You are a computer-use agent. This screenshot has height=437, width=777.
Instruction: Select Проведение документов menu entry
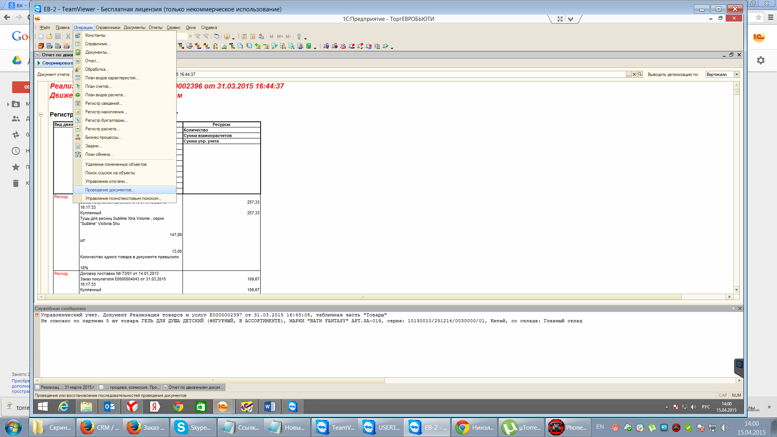pos(110,190)
